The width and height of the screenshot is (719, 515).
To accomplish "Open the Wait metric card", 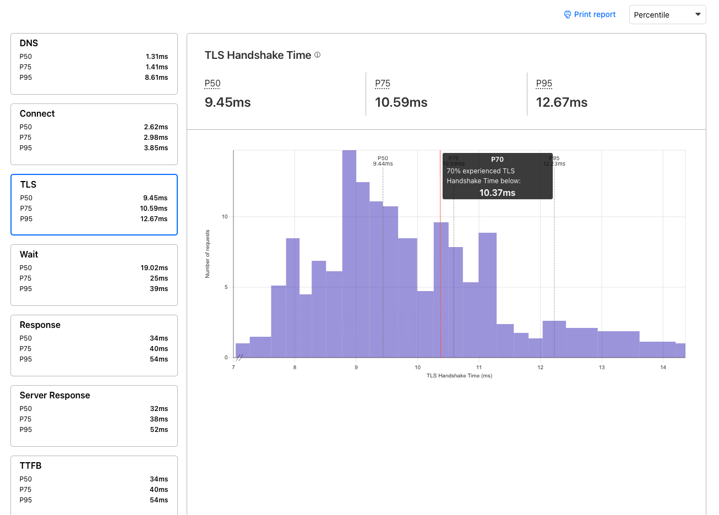I will (x=94, y=275).
